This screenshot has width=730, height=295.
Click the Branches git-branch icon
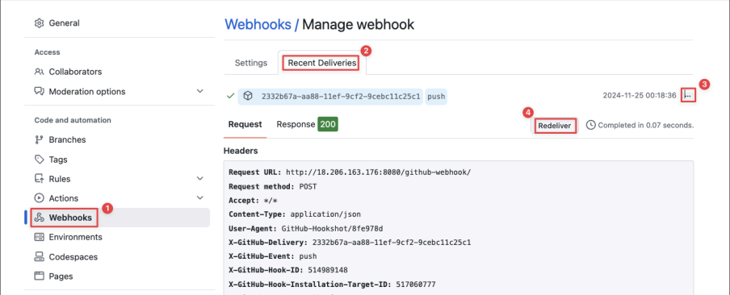pyautogui.click(x=40, y=139)
